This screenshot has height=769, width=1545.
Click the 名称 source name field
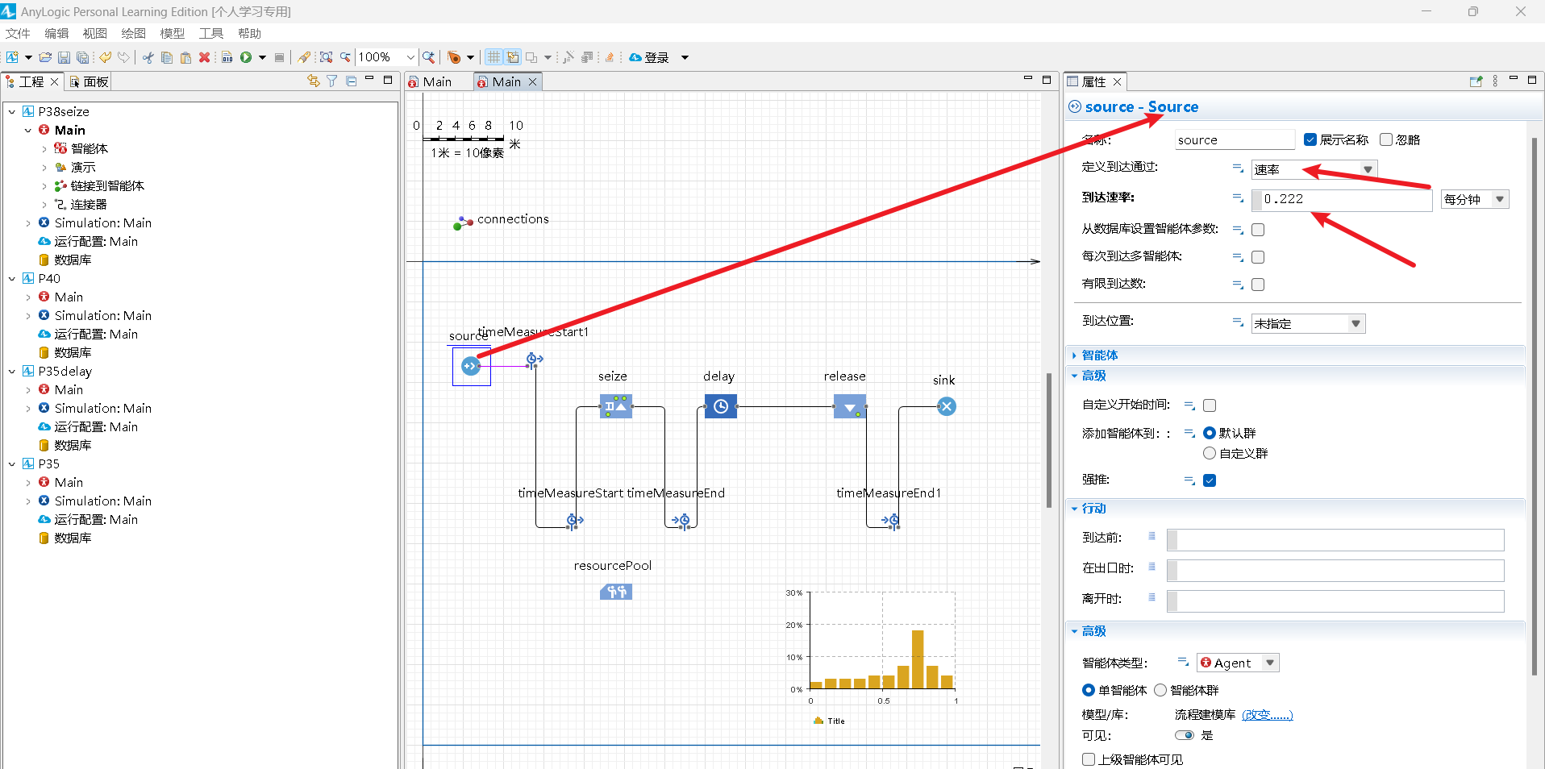1235,139
